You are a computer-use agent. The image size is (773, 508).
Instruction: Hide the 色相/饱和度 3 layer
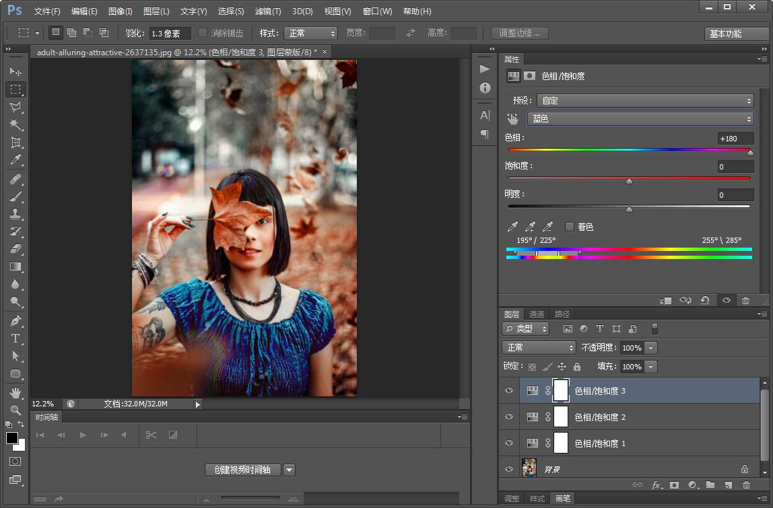[509, 390]
